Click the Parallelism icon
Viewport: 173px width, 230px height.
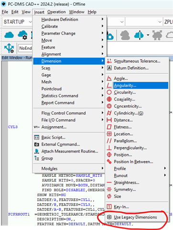[x=109, y=141]
